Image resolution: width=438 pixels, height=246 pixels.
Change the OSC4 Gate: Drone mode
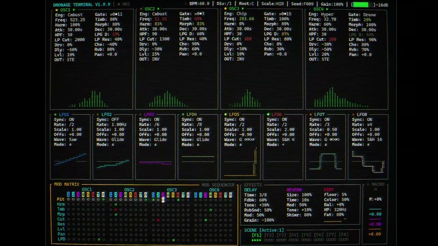pos(362,15)
